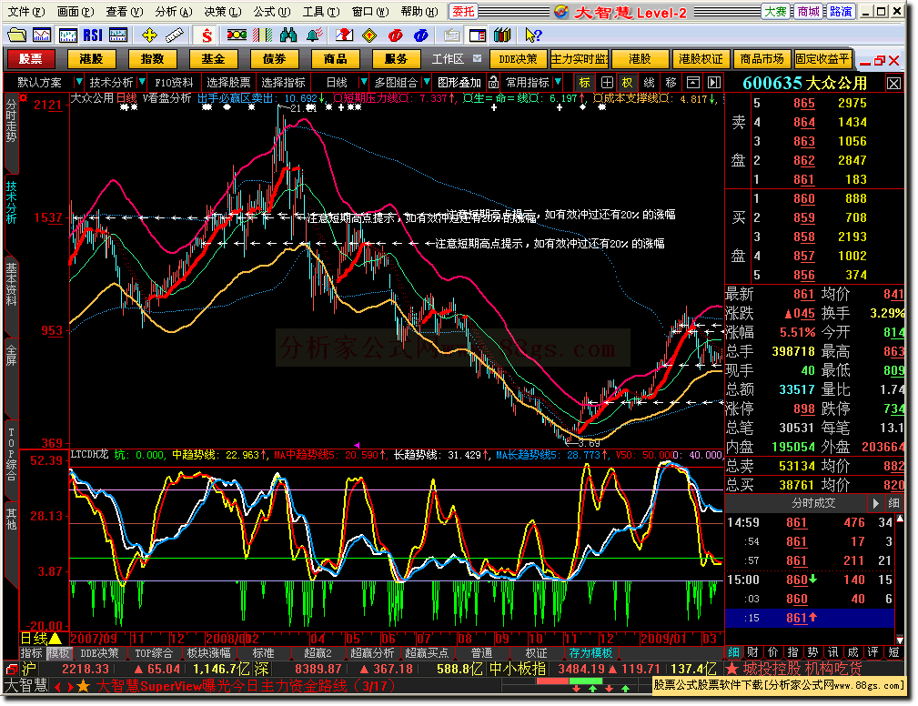Screen dimensions: 918x706
Task: Open the 路演 title bar button
Action: point(841,12)
